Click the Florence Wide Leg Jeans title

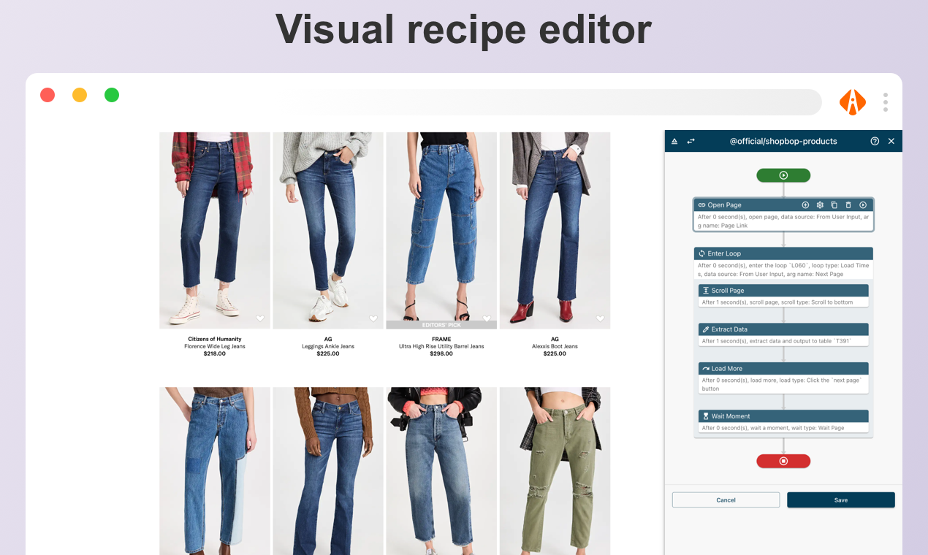click(x=215, y=346)
